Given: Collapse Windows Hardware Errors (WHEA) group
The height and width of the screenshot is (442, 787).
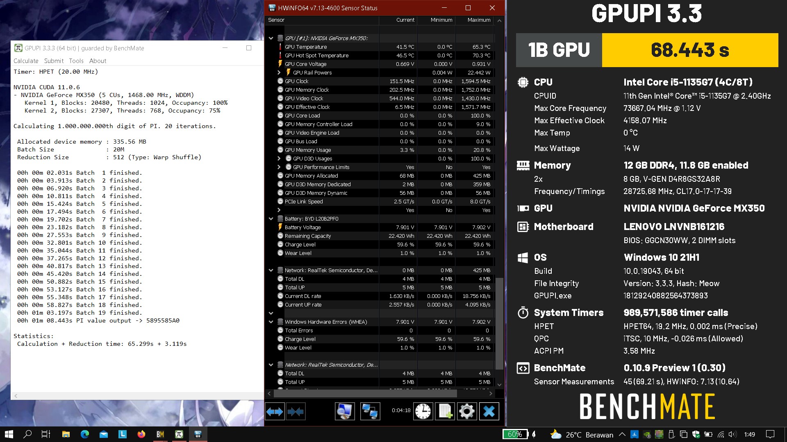Looking at the screenshot, I should pyautogui.click(x=271, y=322).
